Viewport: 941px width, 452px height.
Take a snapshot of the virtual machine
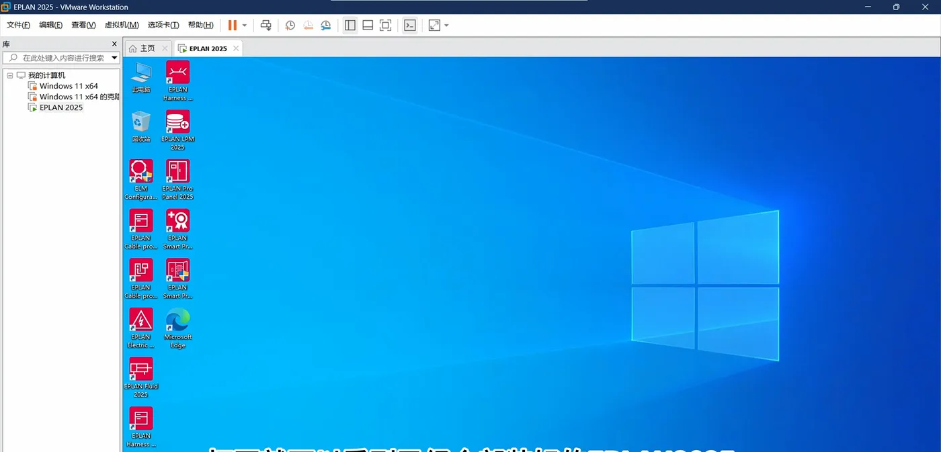[290, 25]
